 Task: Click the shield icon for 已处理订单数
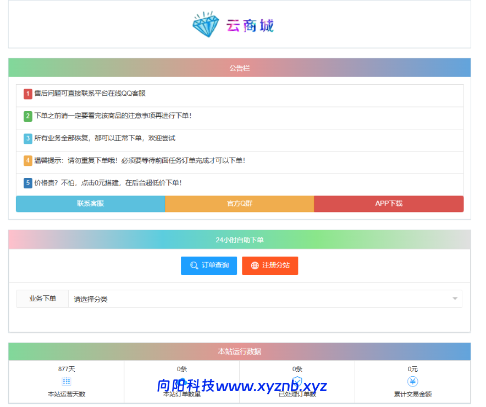click(x=297, y=381)
